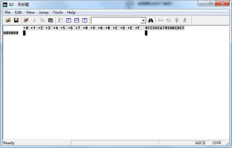Click the scissors cut icon
232x148 pixels.
[34, 20]
